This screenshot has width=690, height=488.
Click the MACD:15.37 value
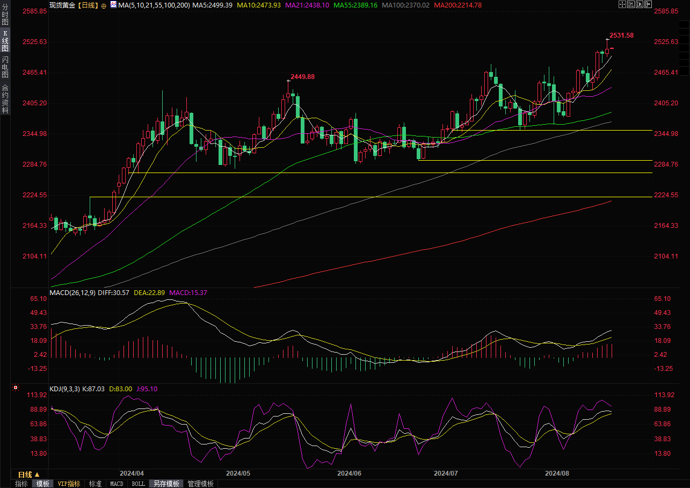(188, 293)
